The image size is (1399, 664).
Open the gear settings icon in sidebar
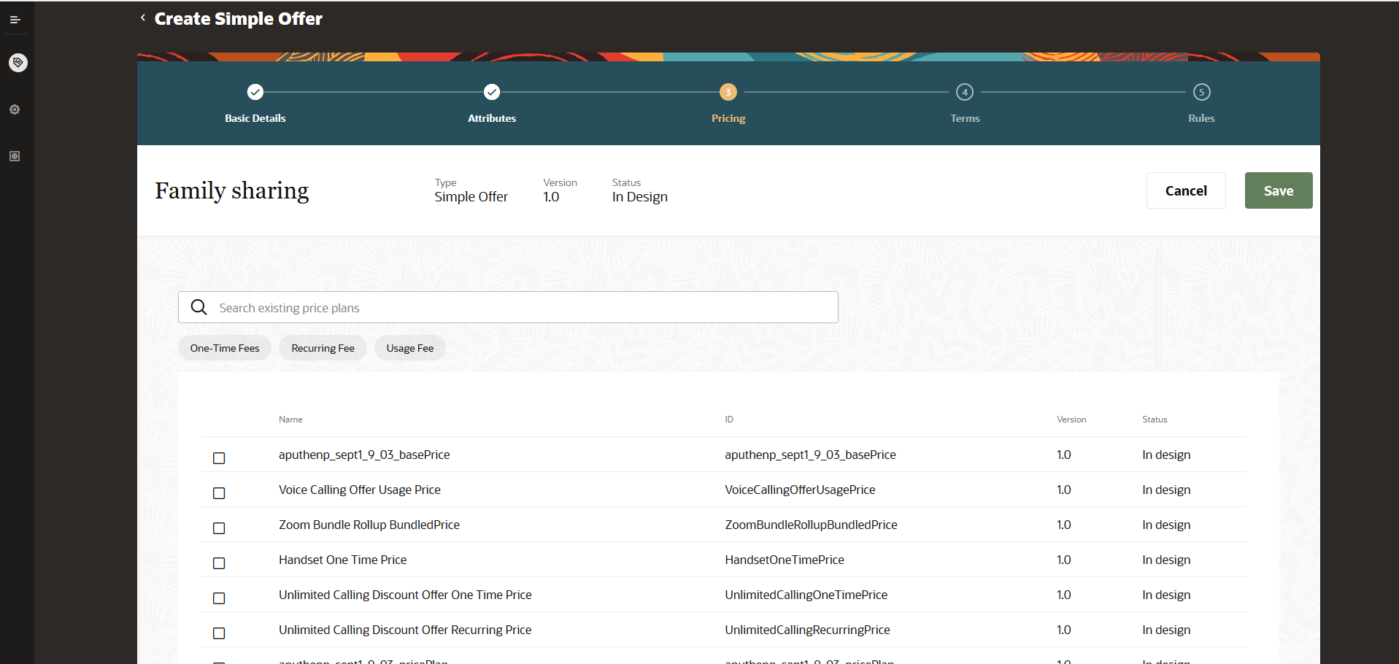tap(15, 109)
